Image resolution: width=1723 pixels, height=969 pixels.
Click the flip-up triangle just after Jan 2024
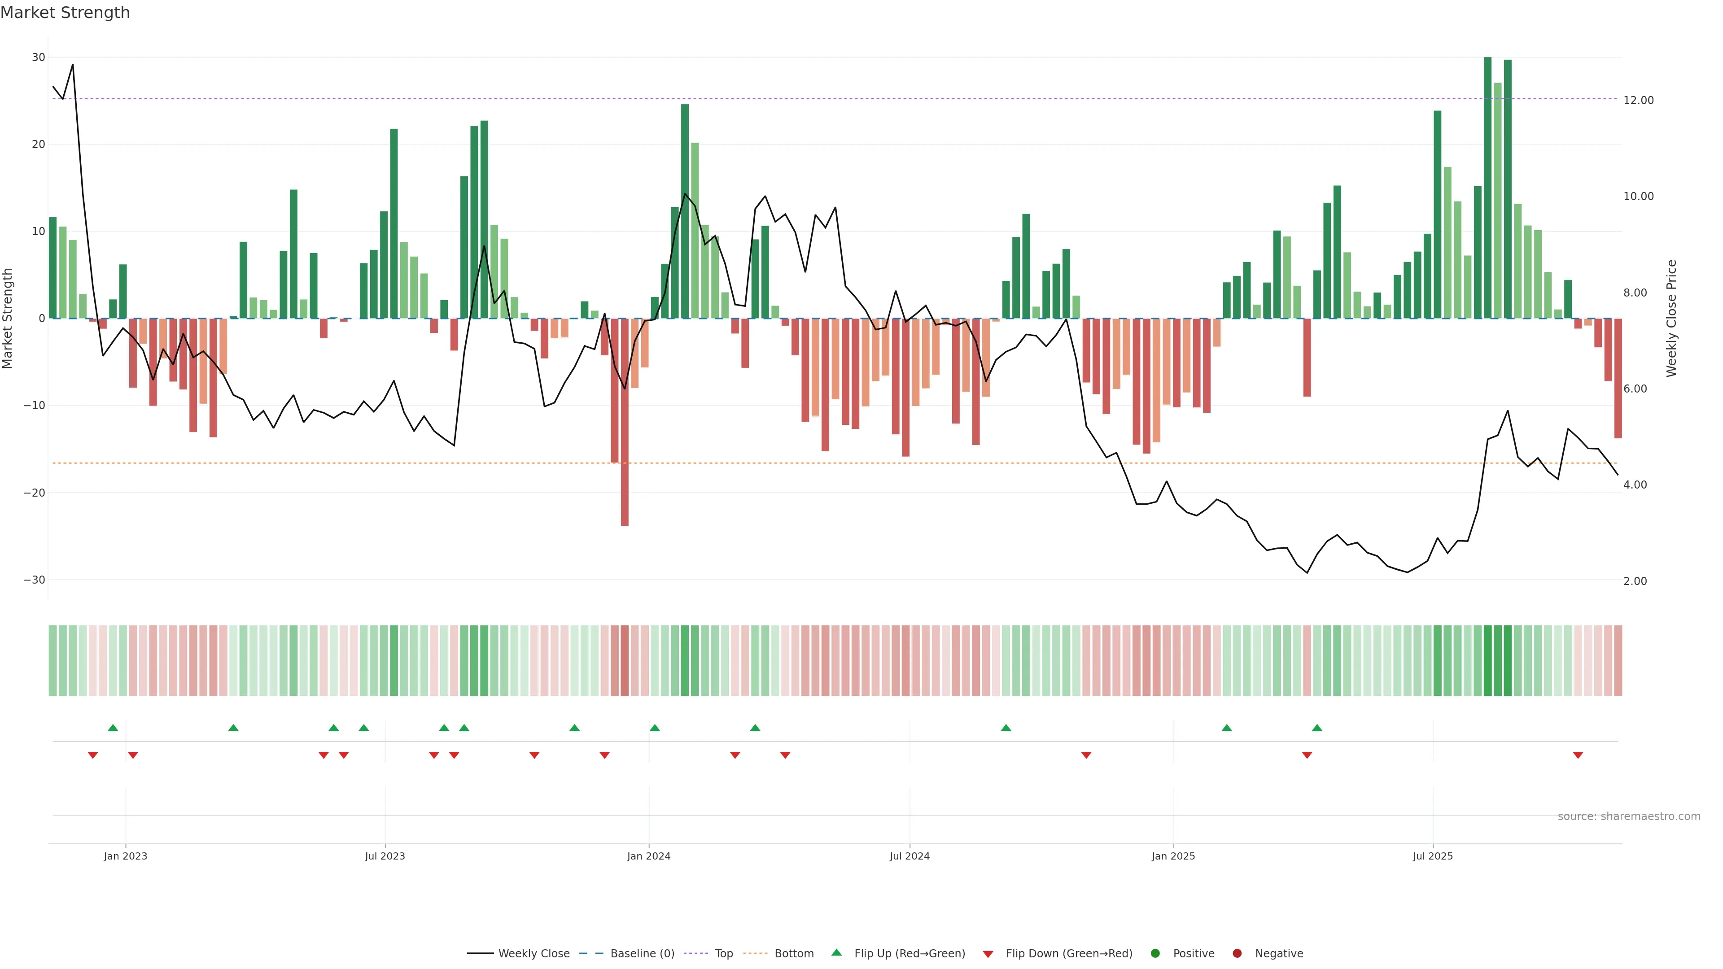coord(655,728)
